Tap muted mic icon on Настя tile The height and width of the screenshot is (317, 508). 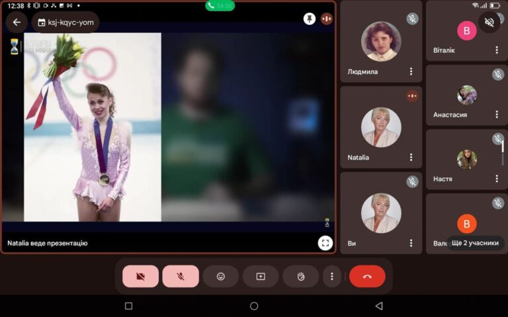pos(498,139)
